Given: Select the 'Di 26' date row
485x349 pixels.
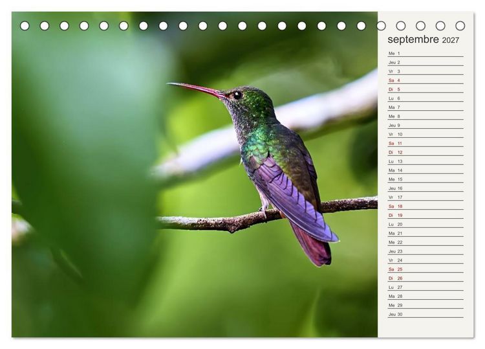Looking at the screenshot, I should (426, 278).
